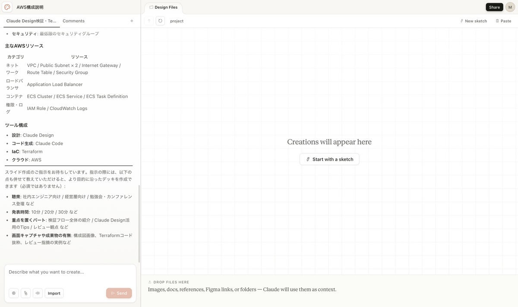The height and width of the screenshot is (307, 518).
Task: Click the セキュリティ bullet line
Action: coord(55,34)
